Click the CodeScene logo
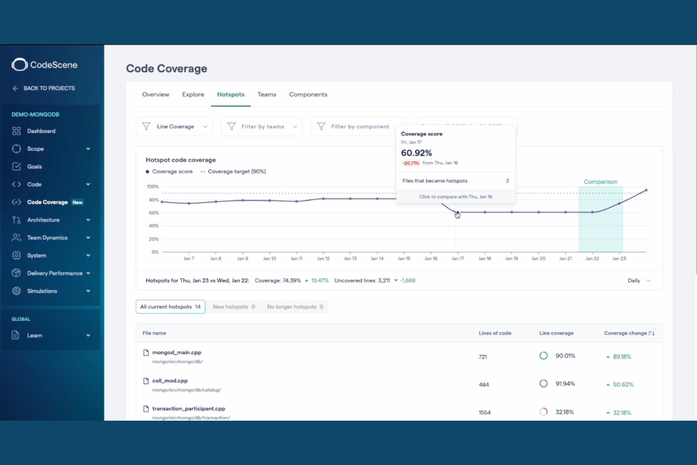This screenshot has width=697, height=465. click(44, 65)
